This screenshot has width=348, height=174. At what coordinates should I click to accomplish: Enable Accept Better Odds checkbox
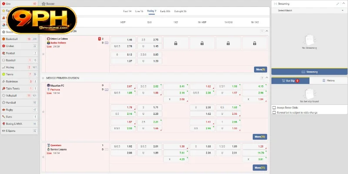pyautogui.click(x=274, y=107)
